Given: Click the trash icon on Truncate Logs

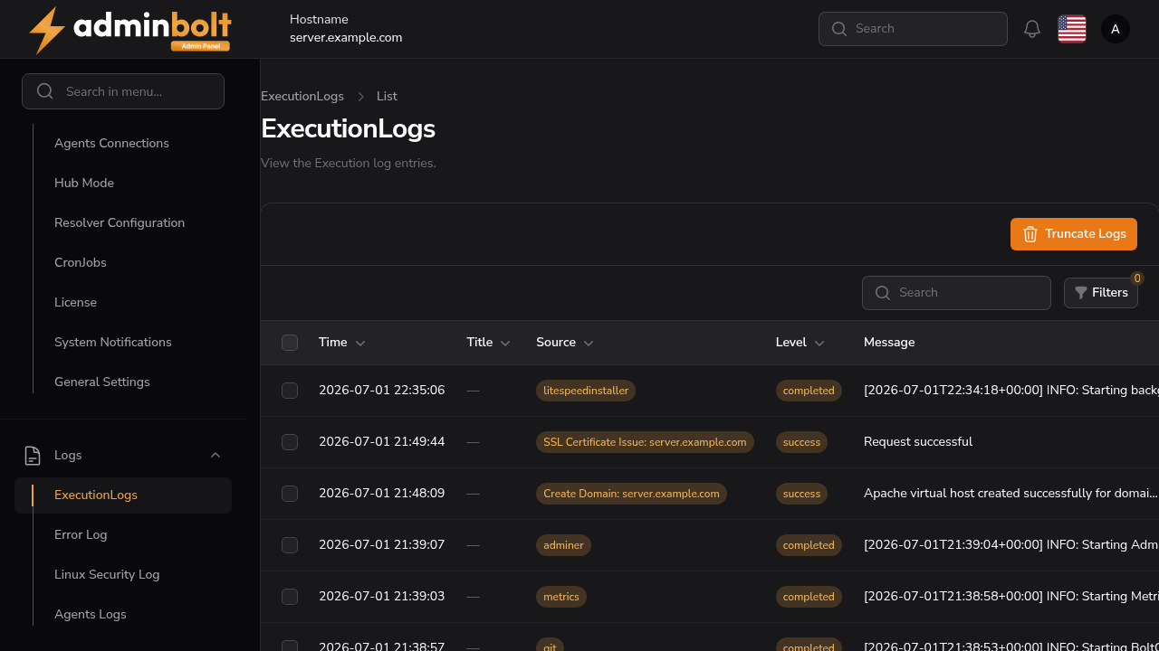Looking at the screenshot, I should pos(1030,234).
